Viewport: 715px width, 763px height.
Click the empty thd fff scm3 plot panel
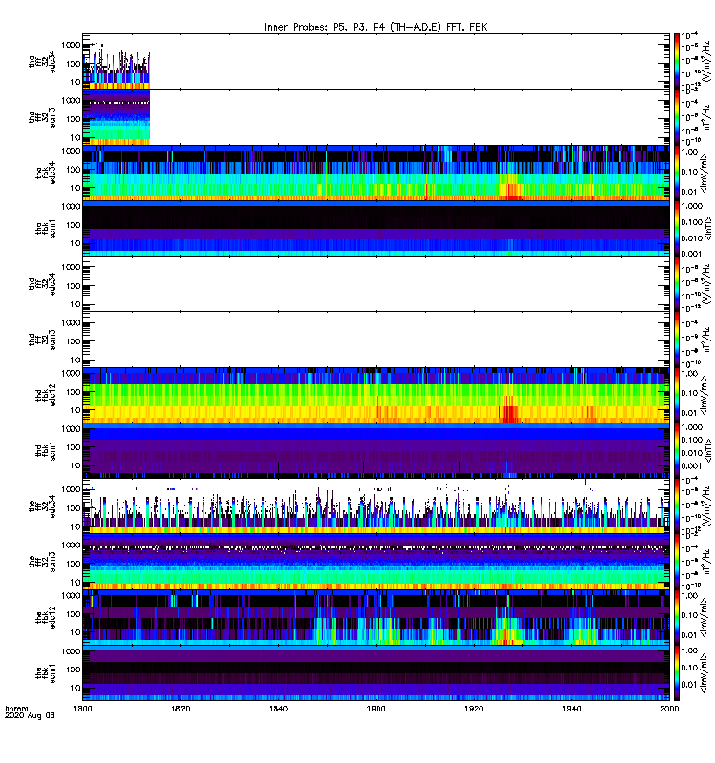pyautogui.click(x=376, y=340)
